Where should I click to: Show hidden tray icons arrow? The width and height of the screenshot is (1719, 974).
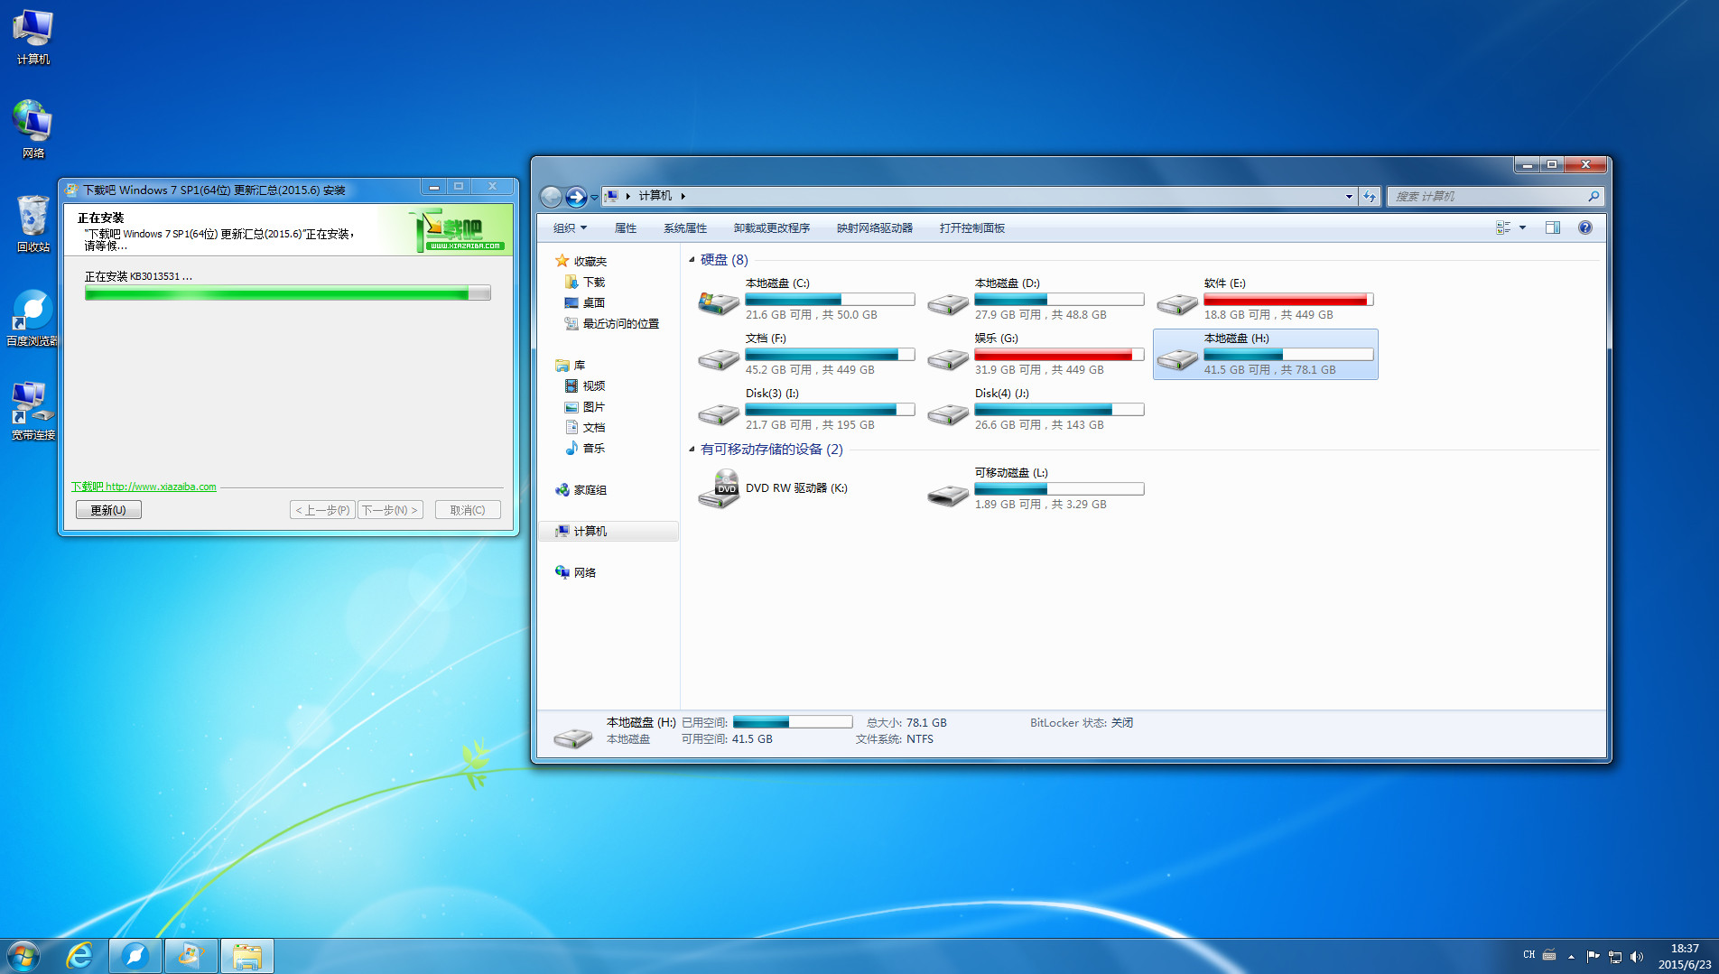[x=1571, y=956]
